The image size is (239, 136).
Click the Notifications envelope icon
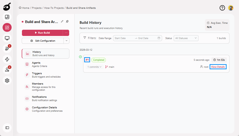pos(27,99)
